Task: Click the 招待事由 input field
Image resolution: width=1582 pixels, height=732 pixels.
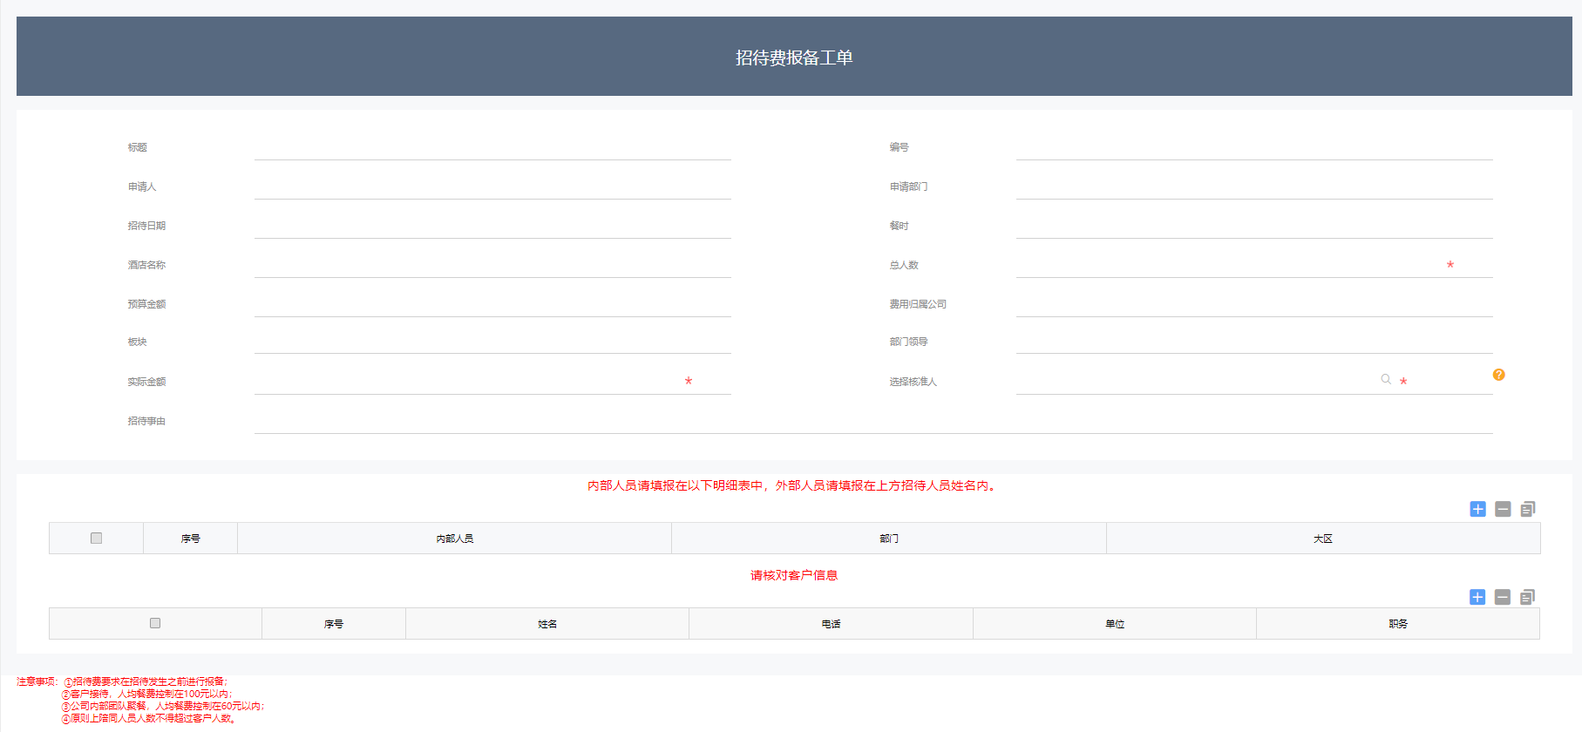Action: (873, 421)
